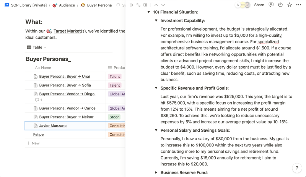Open Buyer Persona: Buyer → Unai row

pos(64,76)
